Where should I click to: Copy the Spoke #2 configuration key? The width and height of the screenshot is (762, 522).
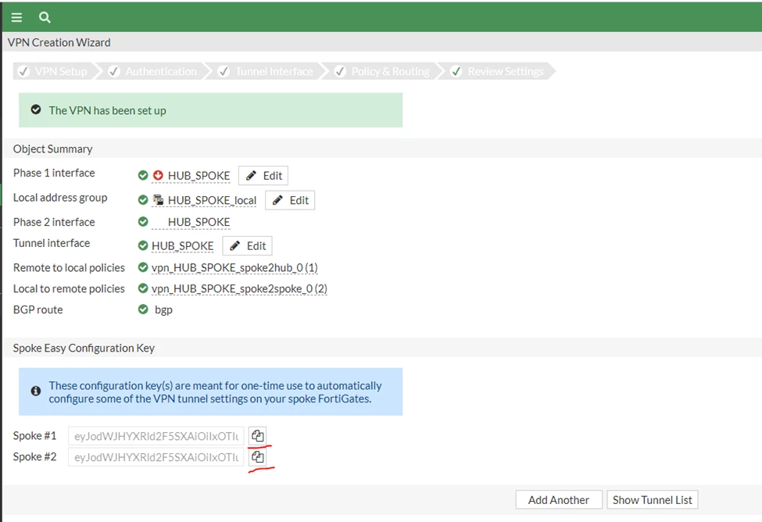(258, 457)
